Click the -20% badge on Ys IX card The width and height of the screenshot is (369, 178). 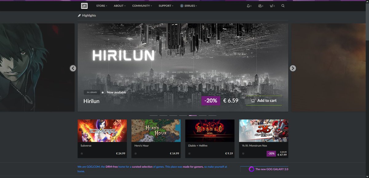(x=271, y=153)
